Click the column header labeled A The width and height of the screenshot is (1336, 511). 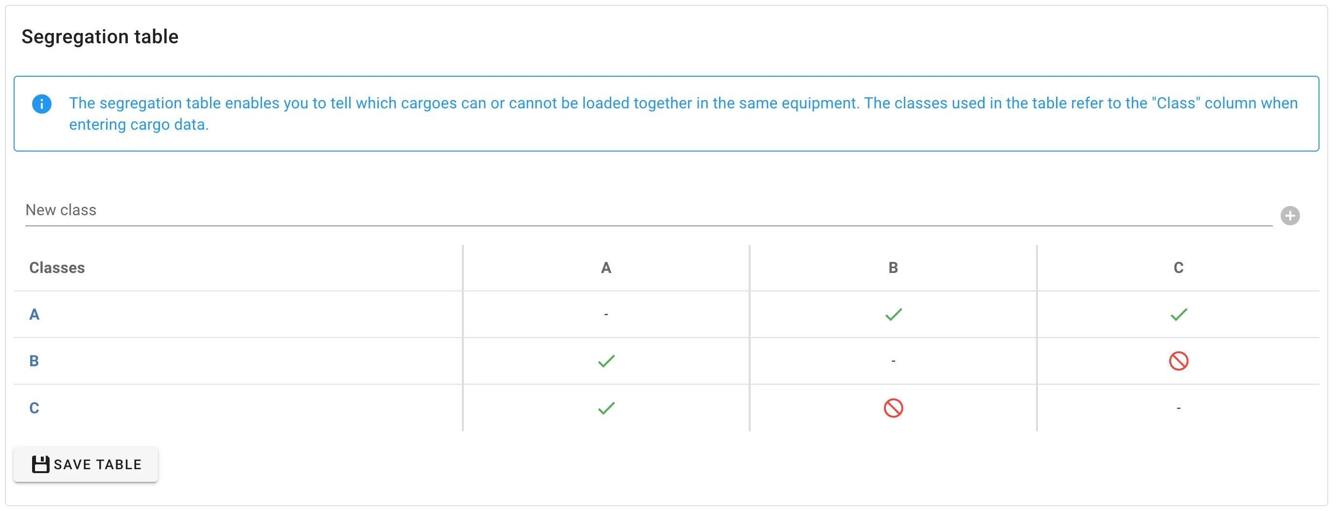click(606, 268)
